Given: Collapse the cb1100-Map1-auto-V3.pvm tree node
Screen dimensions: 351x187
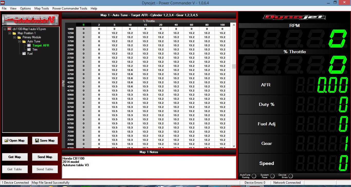Looking at the screenshot, I should pyautogui.click(x=5, y=29).
